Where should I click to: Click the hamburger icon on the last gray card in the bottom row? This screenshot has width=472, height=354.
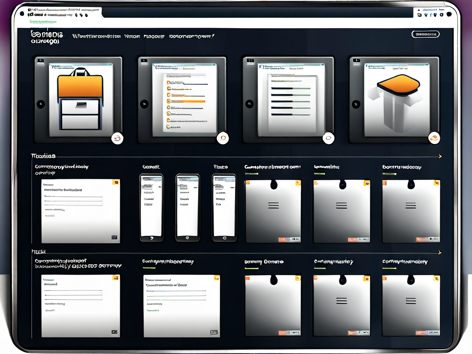(410, 301)
